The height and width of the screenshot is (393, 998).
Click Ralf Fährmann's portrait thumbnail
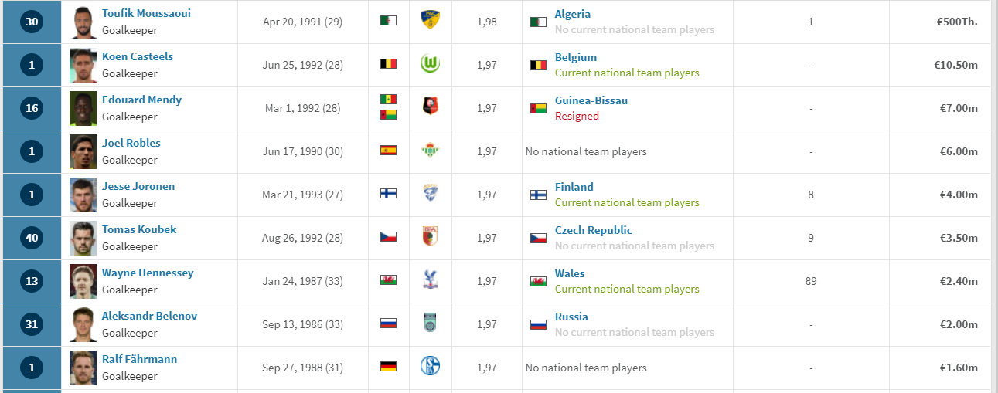(83, 368)
